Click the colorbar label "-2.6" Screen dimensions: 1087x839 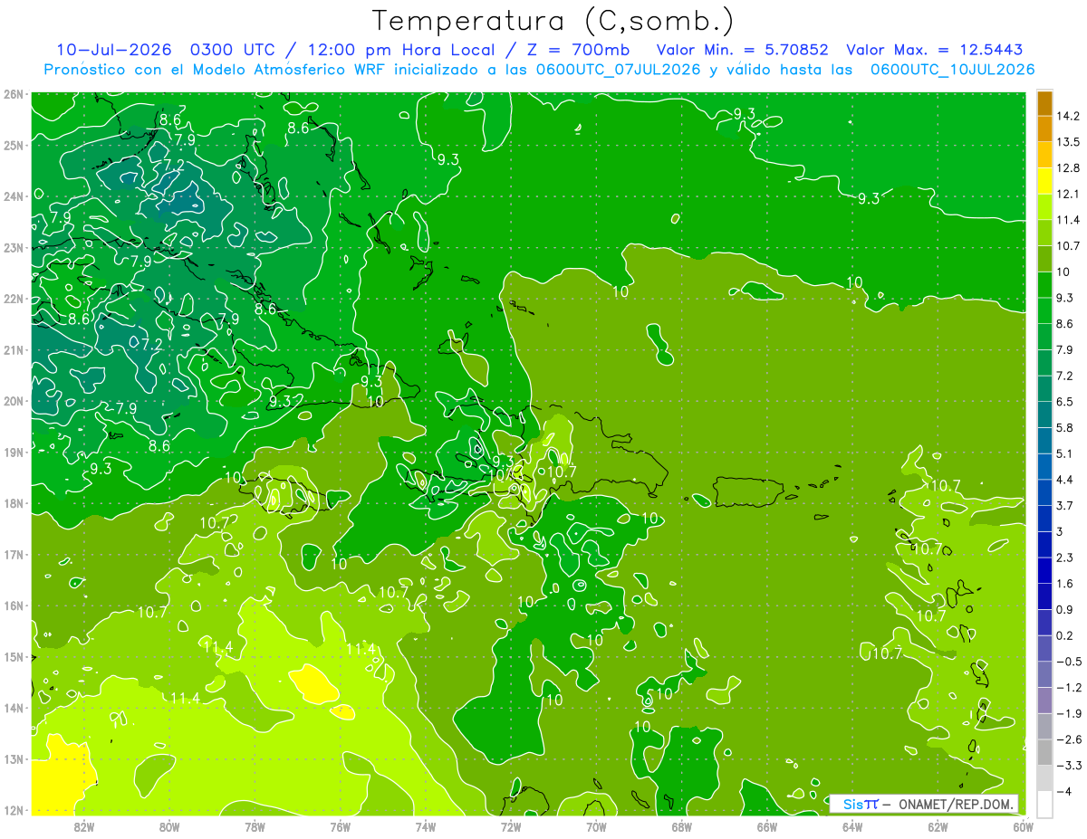pos(1068,739)
